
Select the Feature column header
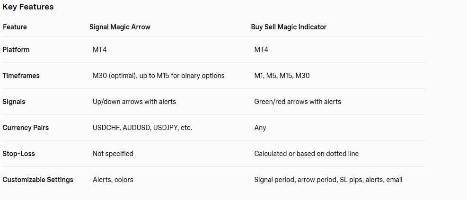pyautogui.click(x=15, y=27)
